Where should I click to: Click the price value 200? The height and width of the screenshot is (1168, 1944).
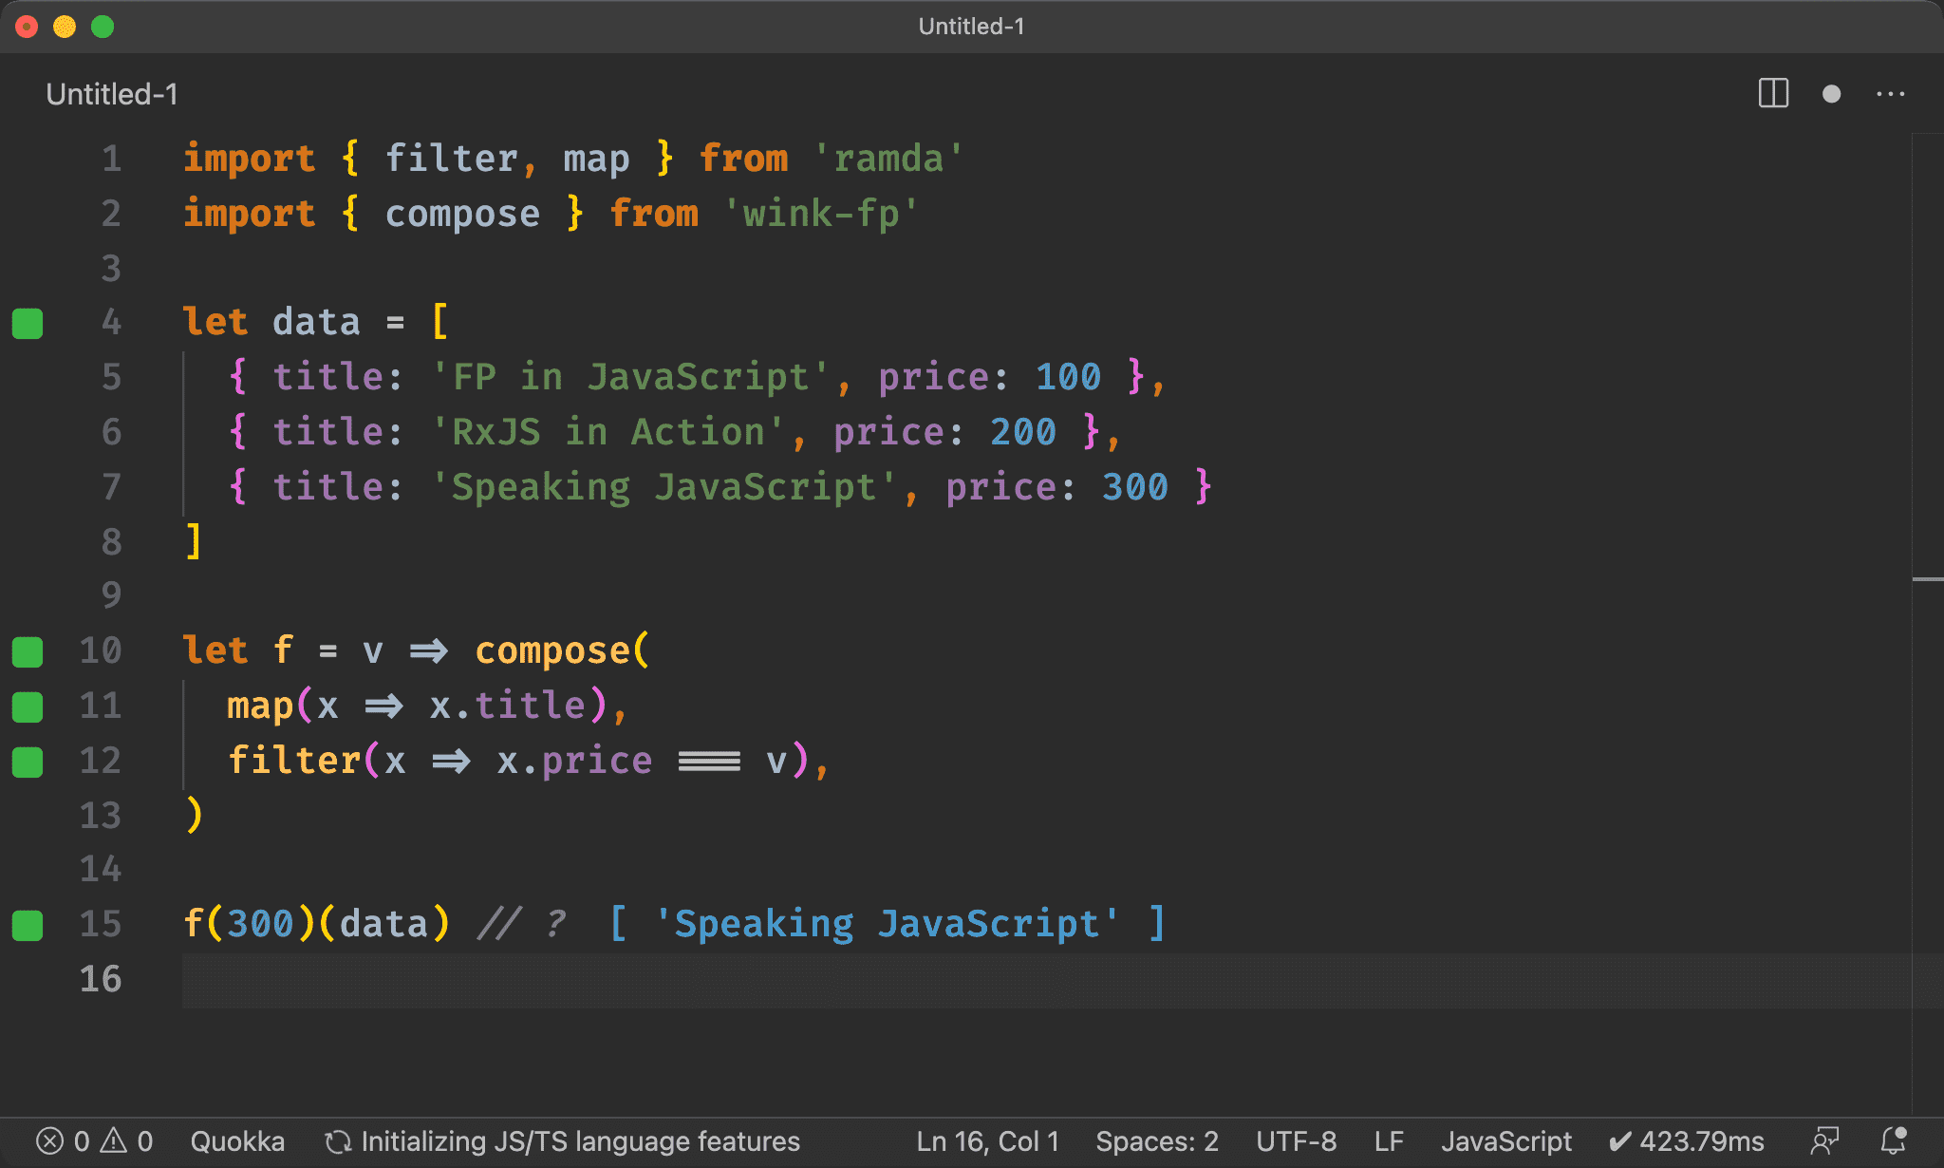point(1023,432)
